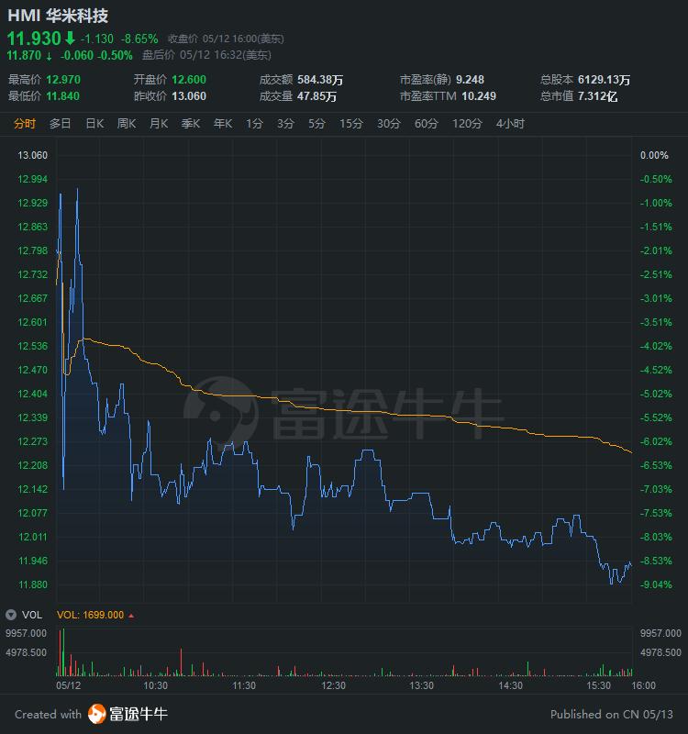Click the after-hours price 11.870

24,55
